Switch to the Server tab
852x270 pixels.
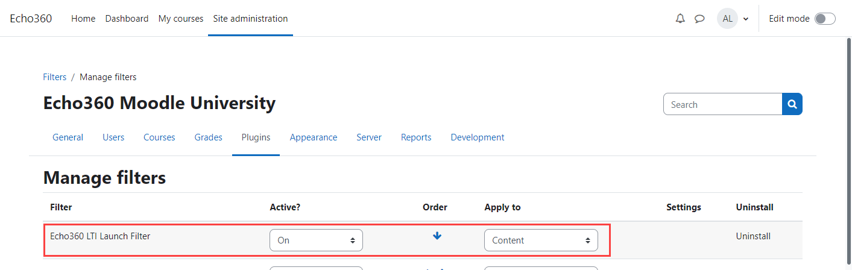click(x=369, y=137)
